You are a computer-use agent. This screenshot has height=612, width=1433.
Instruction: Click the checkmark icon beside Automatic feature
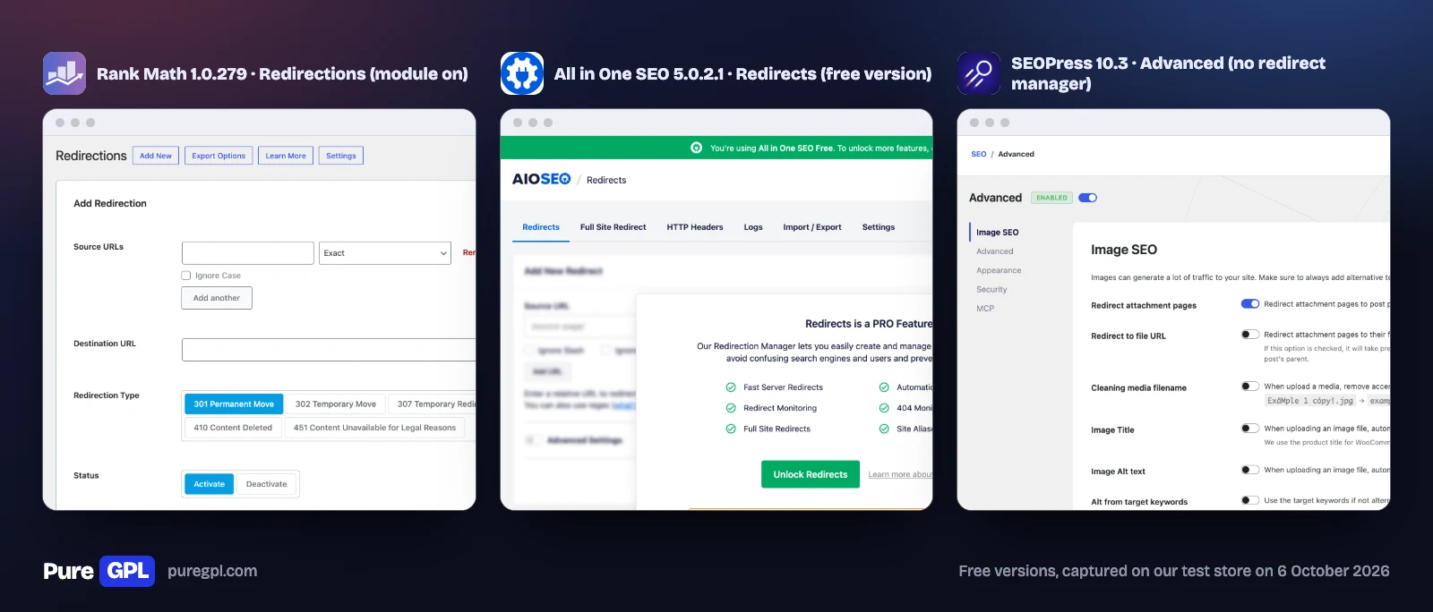884,387
